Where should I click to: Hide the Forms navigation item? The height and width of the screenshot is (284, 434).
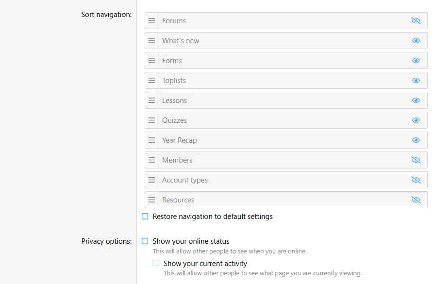[x=416, y=60]
